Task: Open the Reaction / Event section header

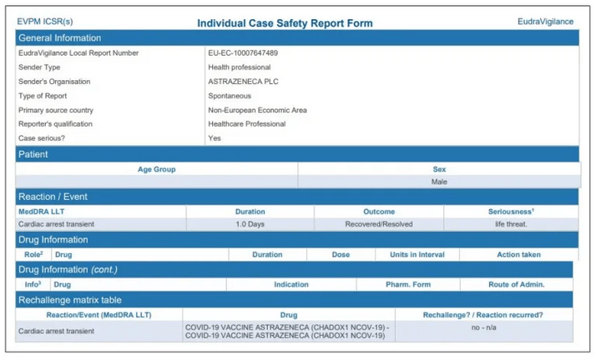Action: [x=53, y=197]
